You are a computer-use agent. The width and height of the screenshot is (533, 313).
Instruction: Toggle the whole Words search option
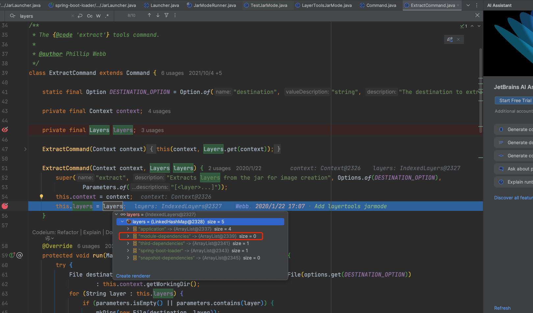tap(98, 16)
